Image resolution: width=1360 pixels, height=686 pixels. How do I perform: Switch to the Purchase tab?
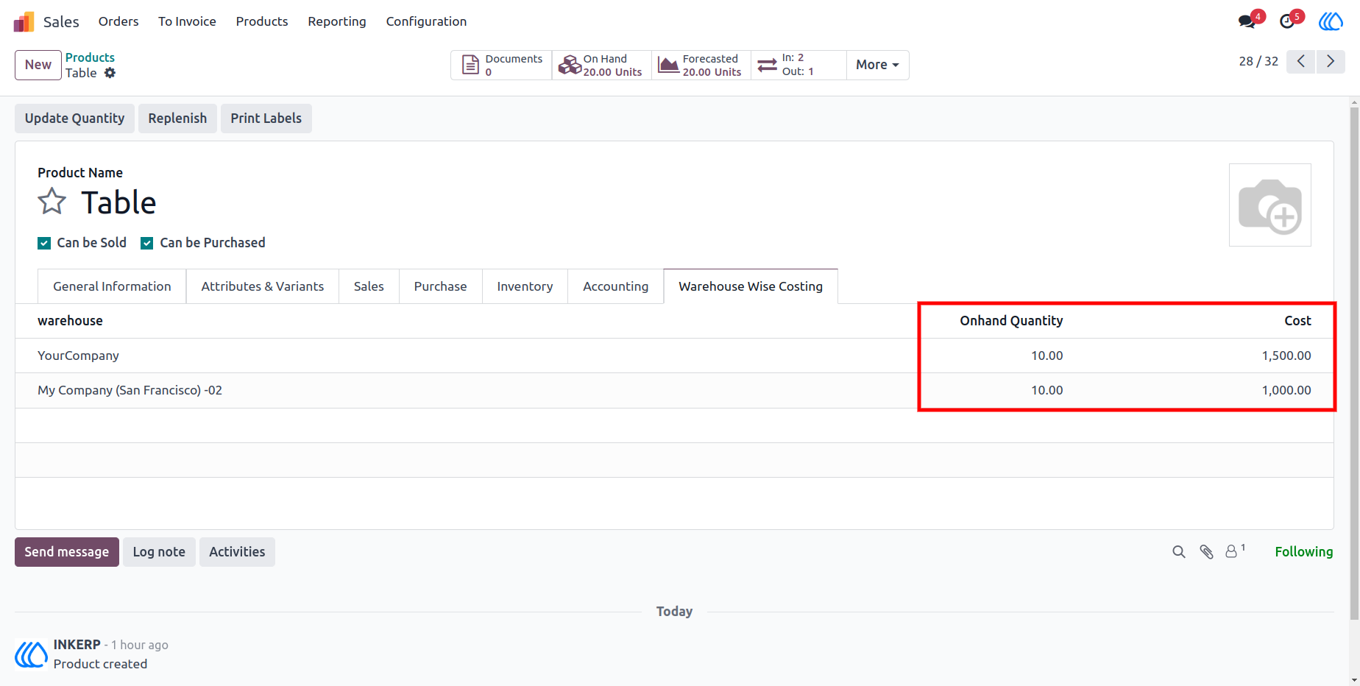(440, 286)
